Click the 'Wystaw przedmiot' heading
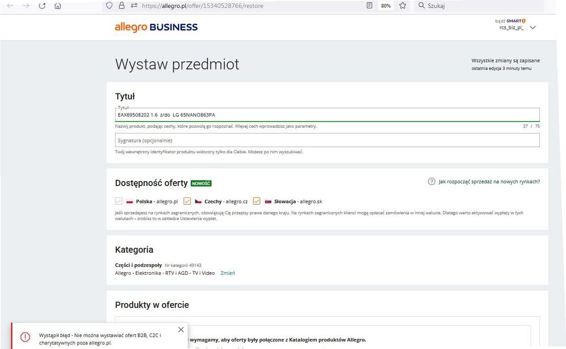This screenshot has height=349, width=566. [x=177, y=64]
